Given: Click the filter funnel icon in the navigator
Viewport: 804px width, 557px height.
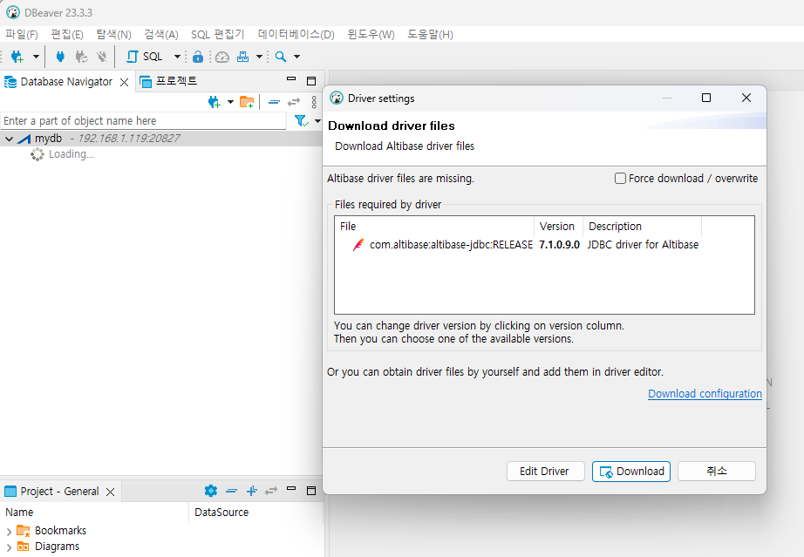Looking at the screenshot, I should click(300, 120).
